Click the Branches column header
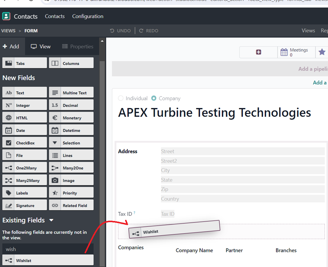328x267 pixels. pos(286,250)
